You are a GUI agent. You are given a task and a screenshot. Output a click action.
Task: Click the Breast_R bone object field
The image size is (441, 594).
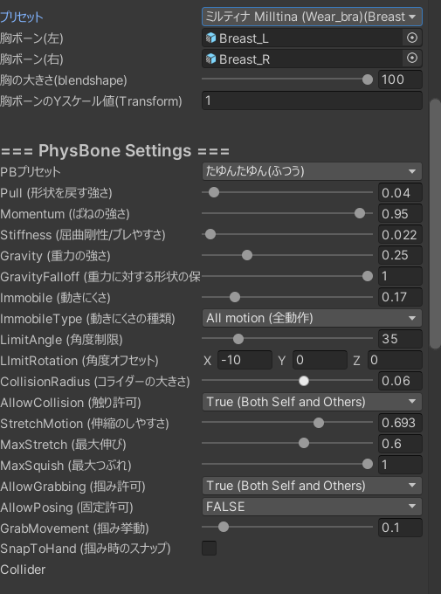coord(312,59)
